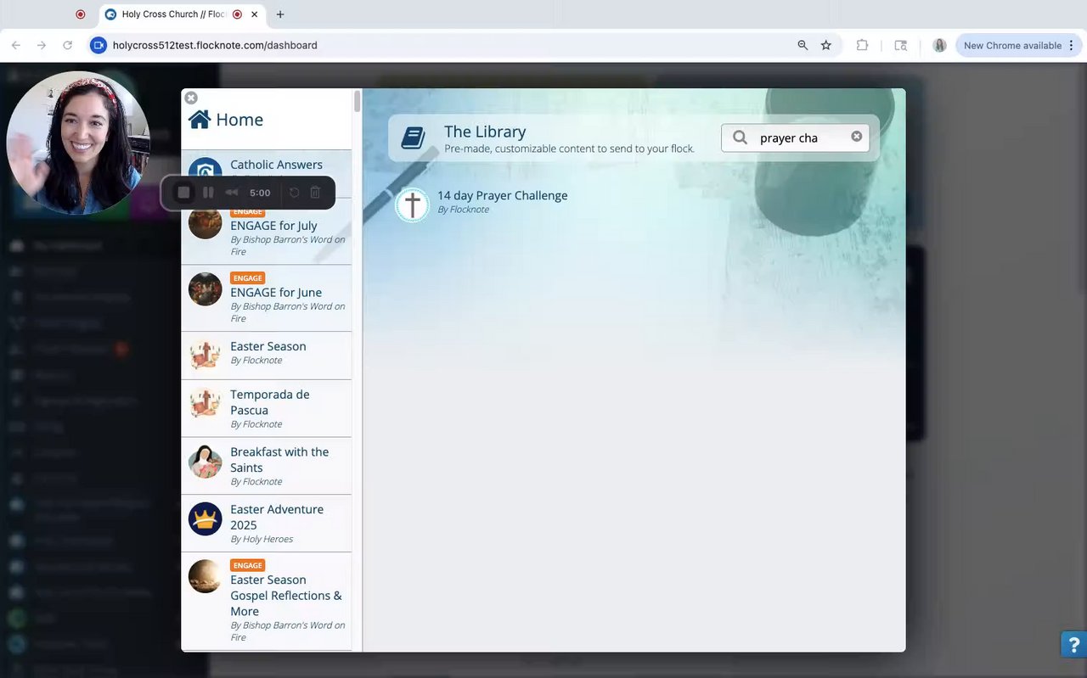
Task: Click the Library book icon
Action: 414,137
